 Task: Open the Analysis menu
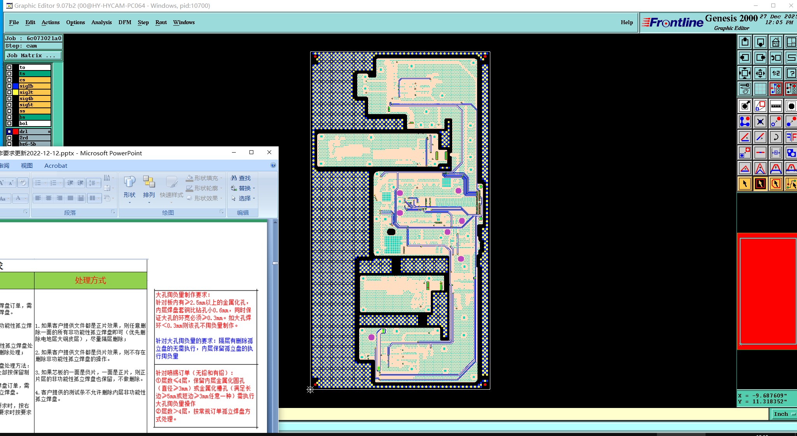(101, 23)
